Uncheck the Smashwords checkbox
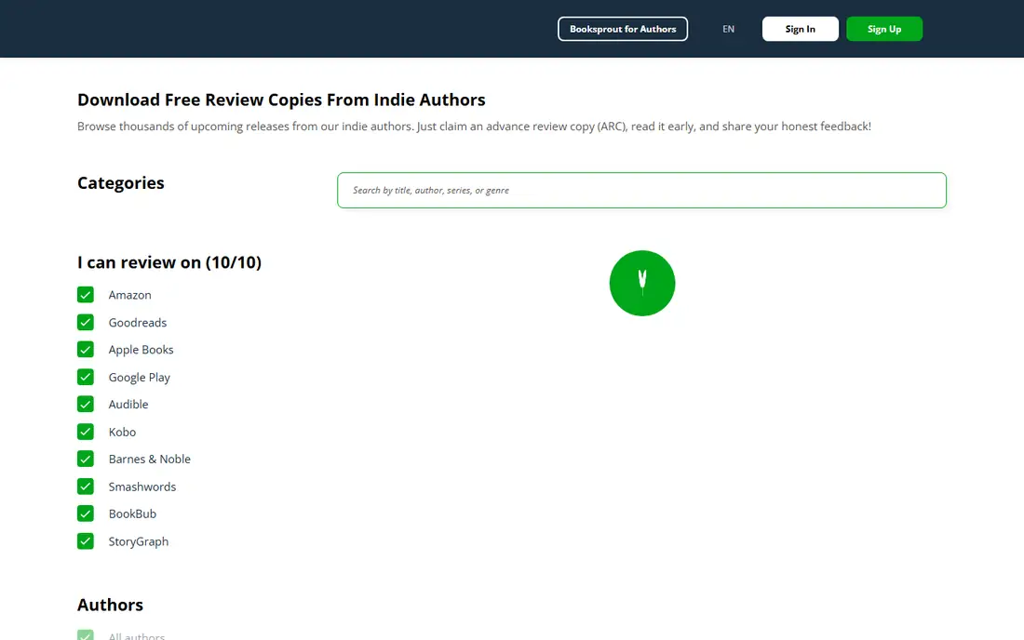The image size is (1024, 640). tap(86, 487)
